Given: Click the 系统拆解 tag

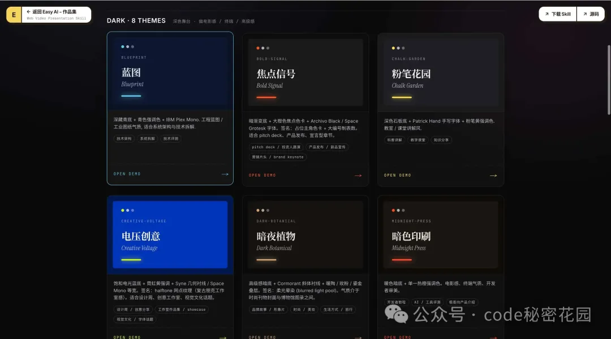Looking at the screenshot, I should click(x=147, y=139).
